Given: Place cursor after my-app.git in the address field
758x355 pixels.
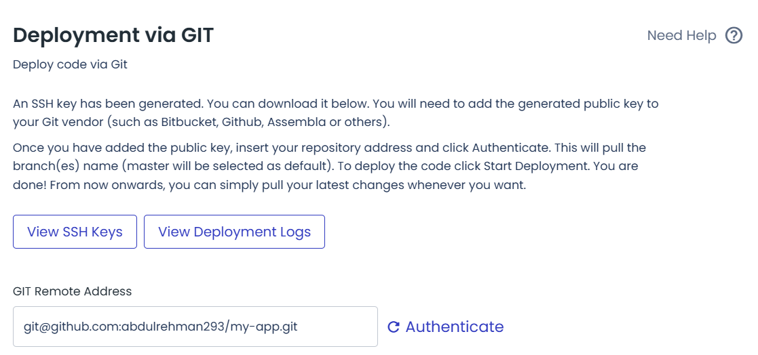Looking at the screenshot, I should tap(299, 327).
